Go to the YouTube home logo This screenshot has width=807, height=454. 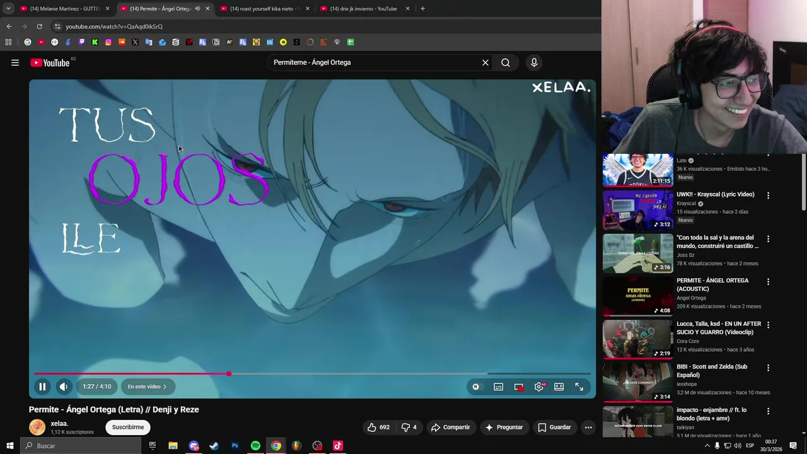pyautogui.click(x=50, y=62)
